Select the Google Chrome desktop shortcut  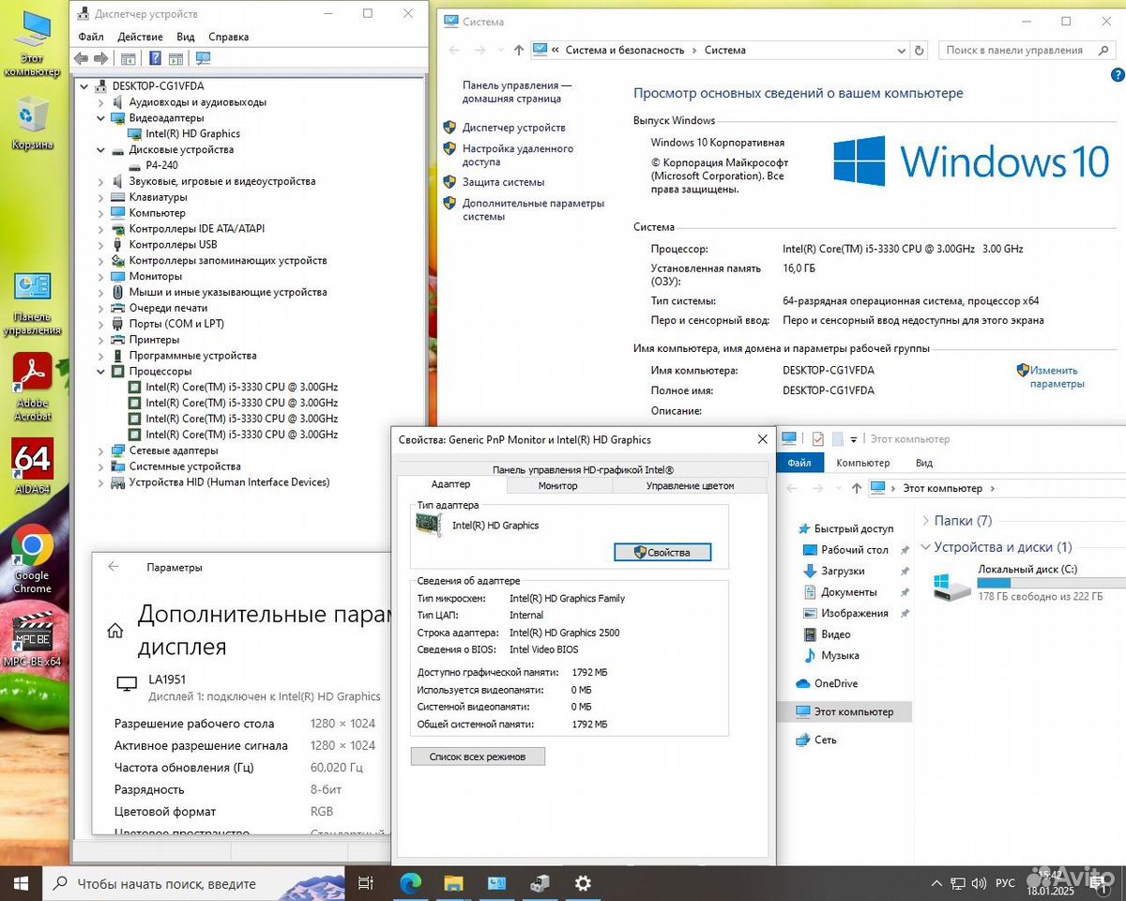(32, 559)
